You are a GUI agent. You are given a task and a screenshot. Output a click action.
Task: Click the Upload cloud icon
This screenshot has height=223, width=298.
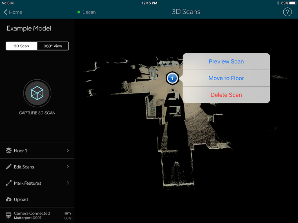click(9, 199)
